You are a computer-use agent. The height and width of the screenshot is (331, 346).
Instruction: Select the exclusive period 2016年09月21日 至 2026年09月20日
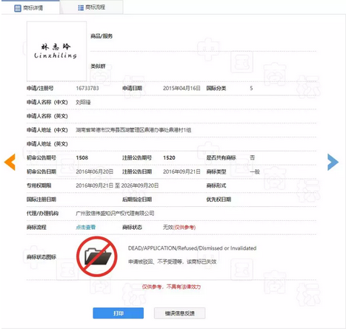click(x=117, y=185)
